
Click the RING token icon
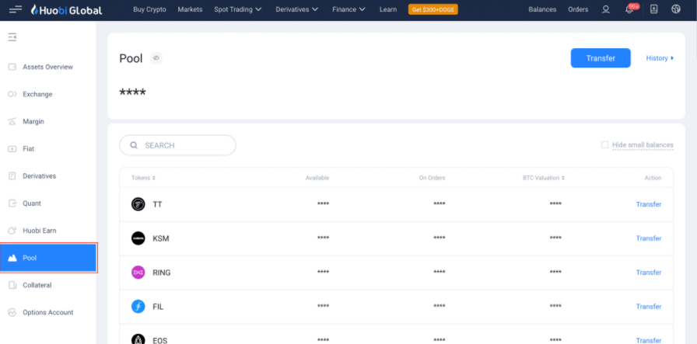pos(138,273)
